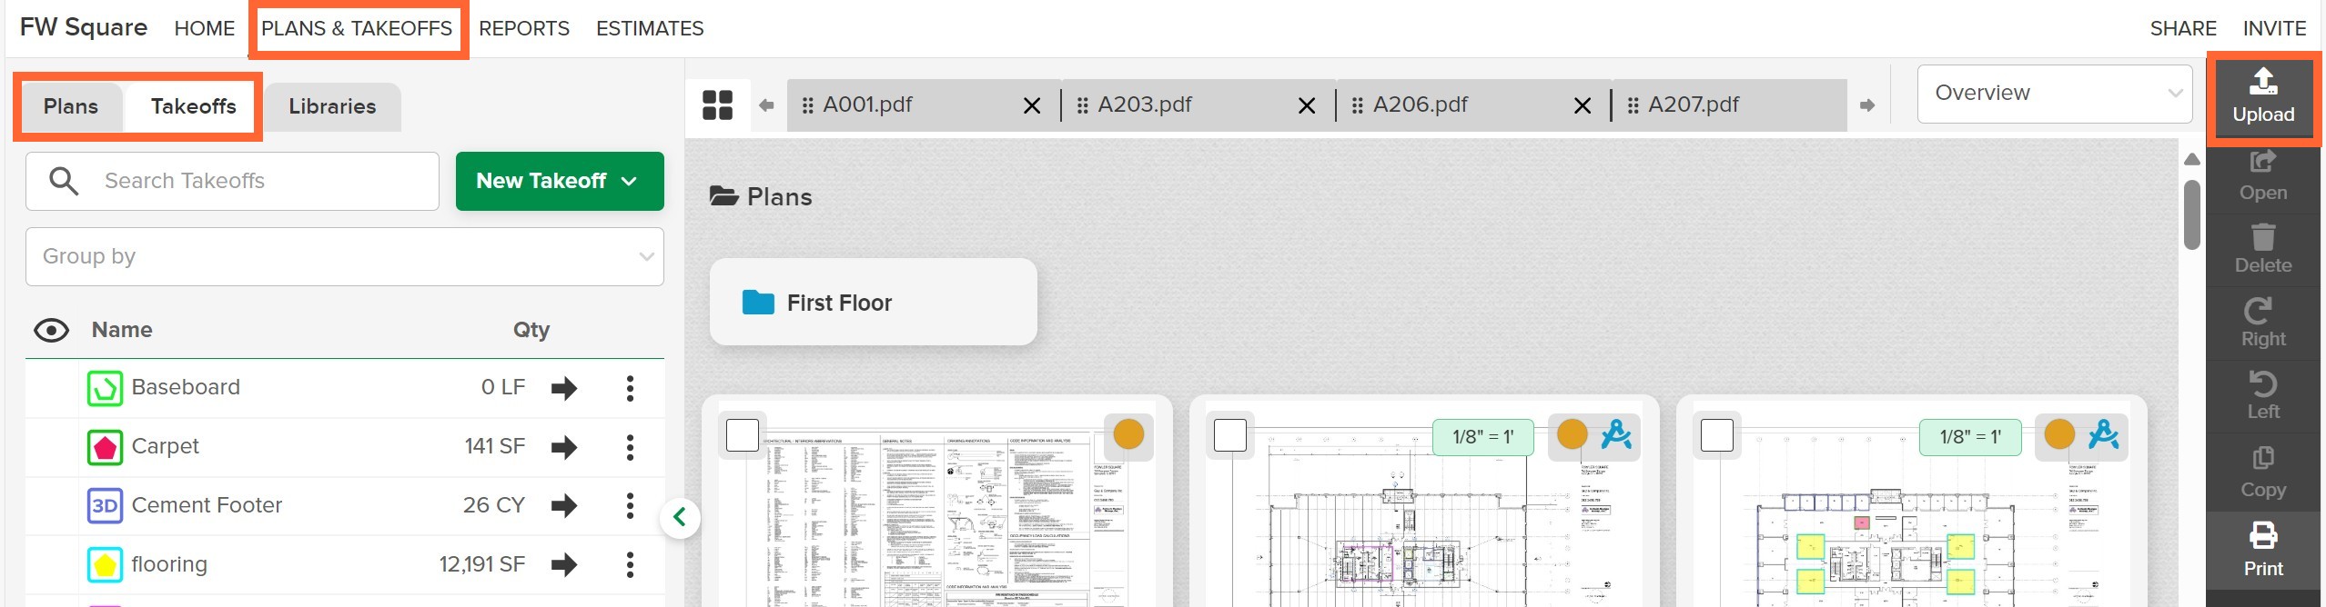Go to next plan tabs arrow
Viewport: 2326px width, 607px height.
tap(1867, 105)
